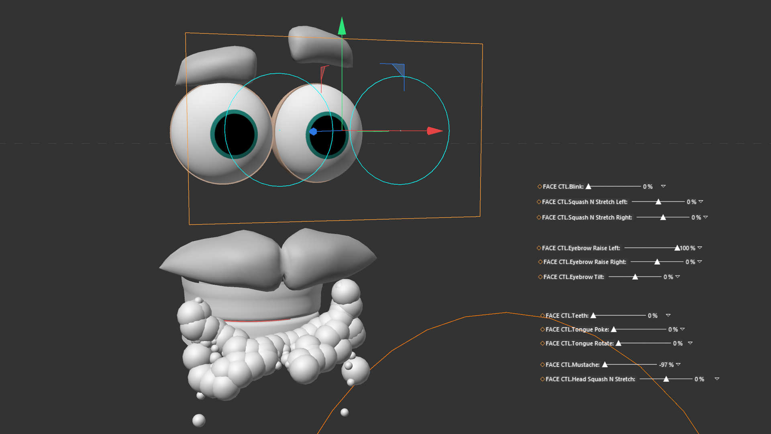Click keyframe diamond beside Tongue Poke
771x434 pixels.
[x=543, y=329]
